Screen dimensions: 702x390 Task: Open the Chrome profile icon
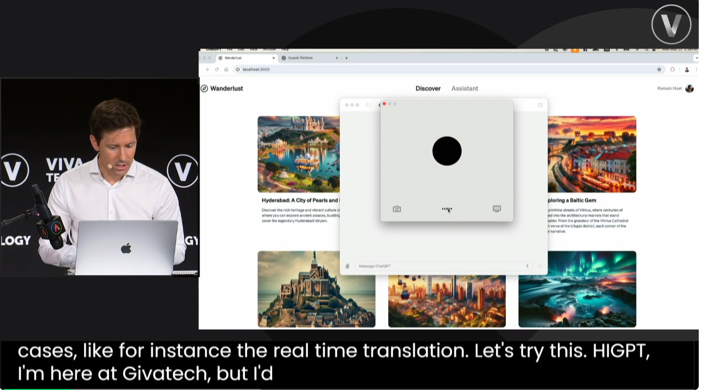tap(687, 69)
